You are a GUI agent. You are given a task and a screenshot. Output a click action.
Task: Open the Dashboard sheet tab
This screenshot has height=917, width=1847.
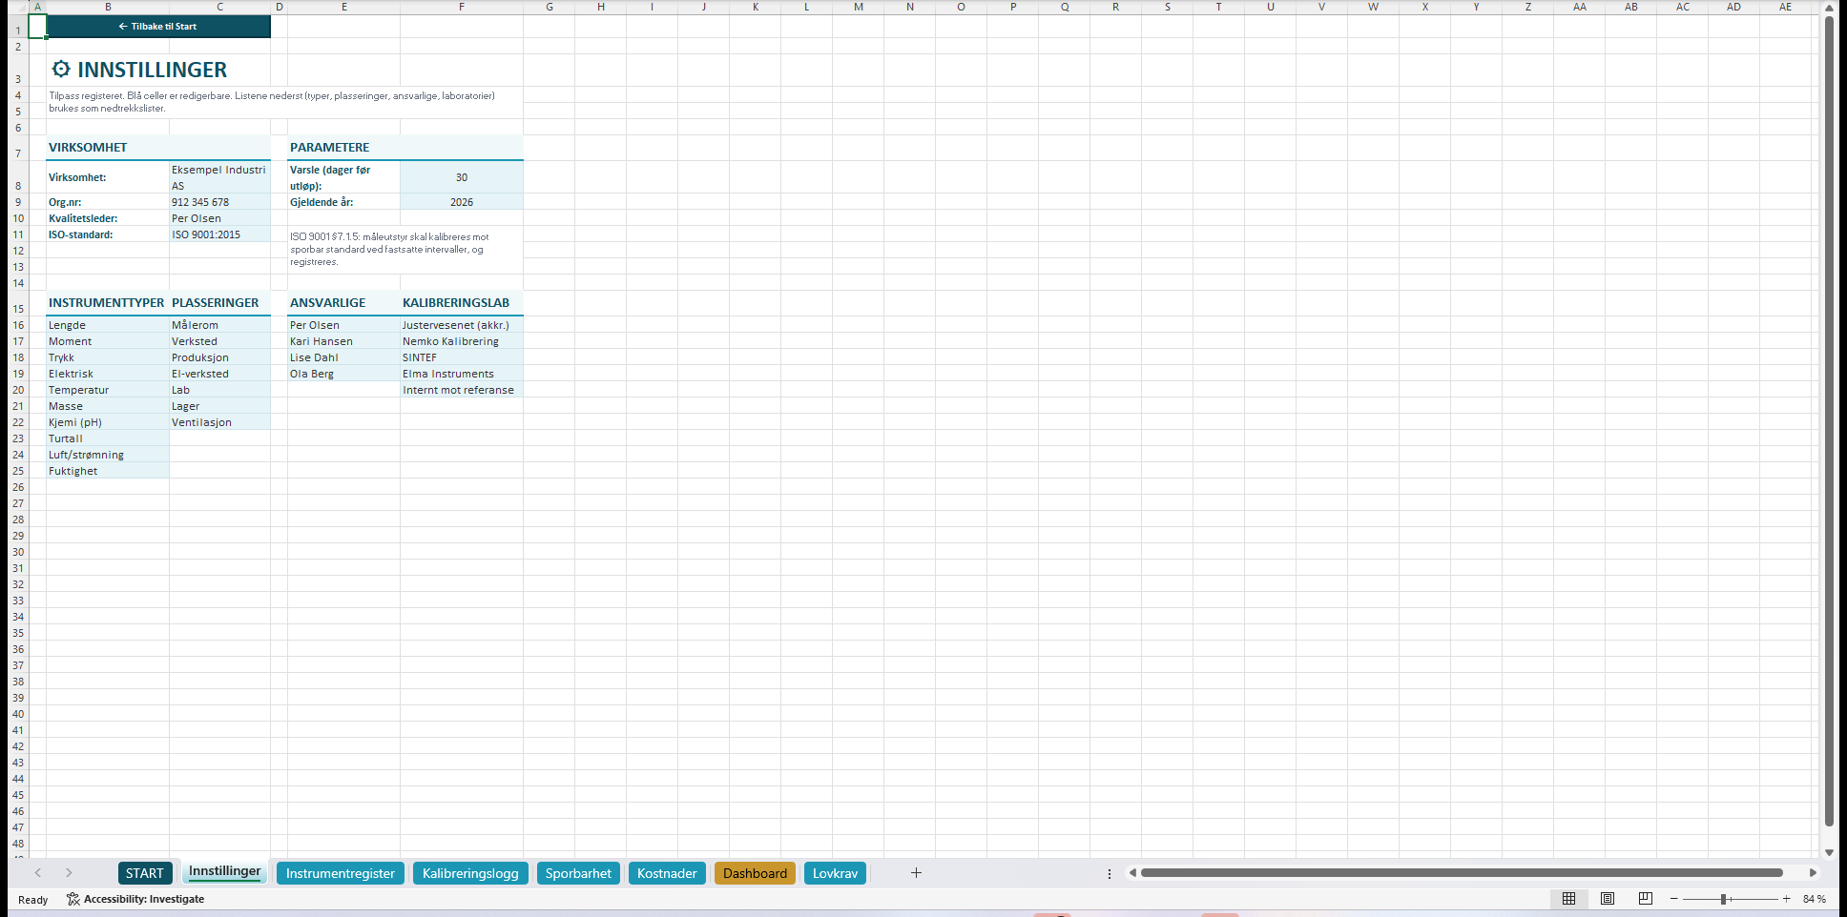(755, 873)
